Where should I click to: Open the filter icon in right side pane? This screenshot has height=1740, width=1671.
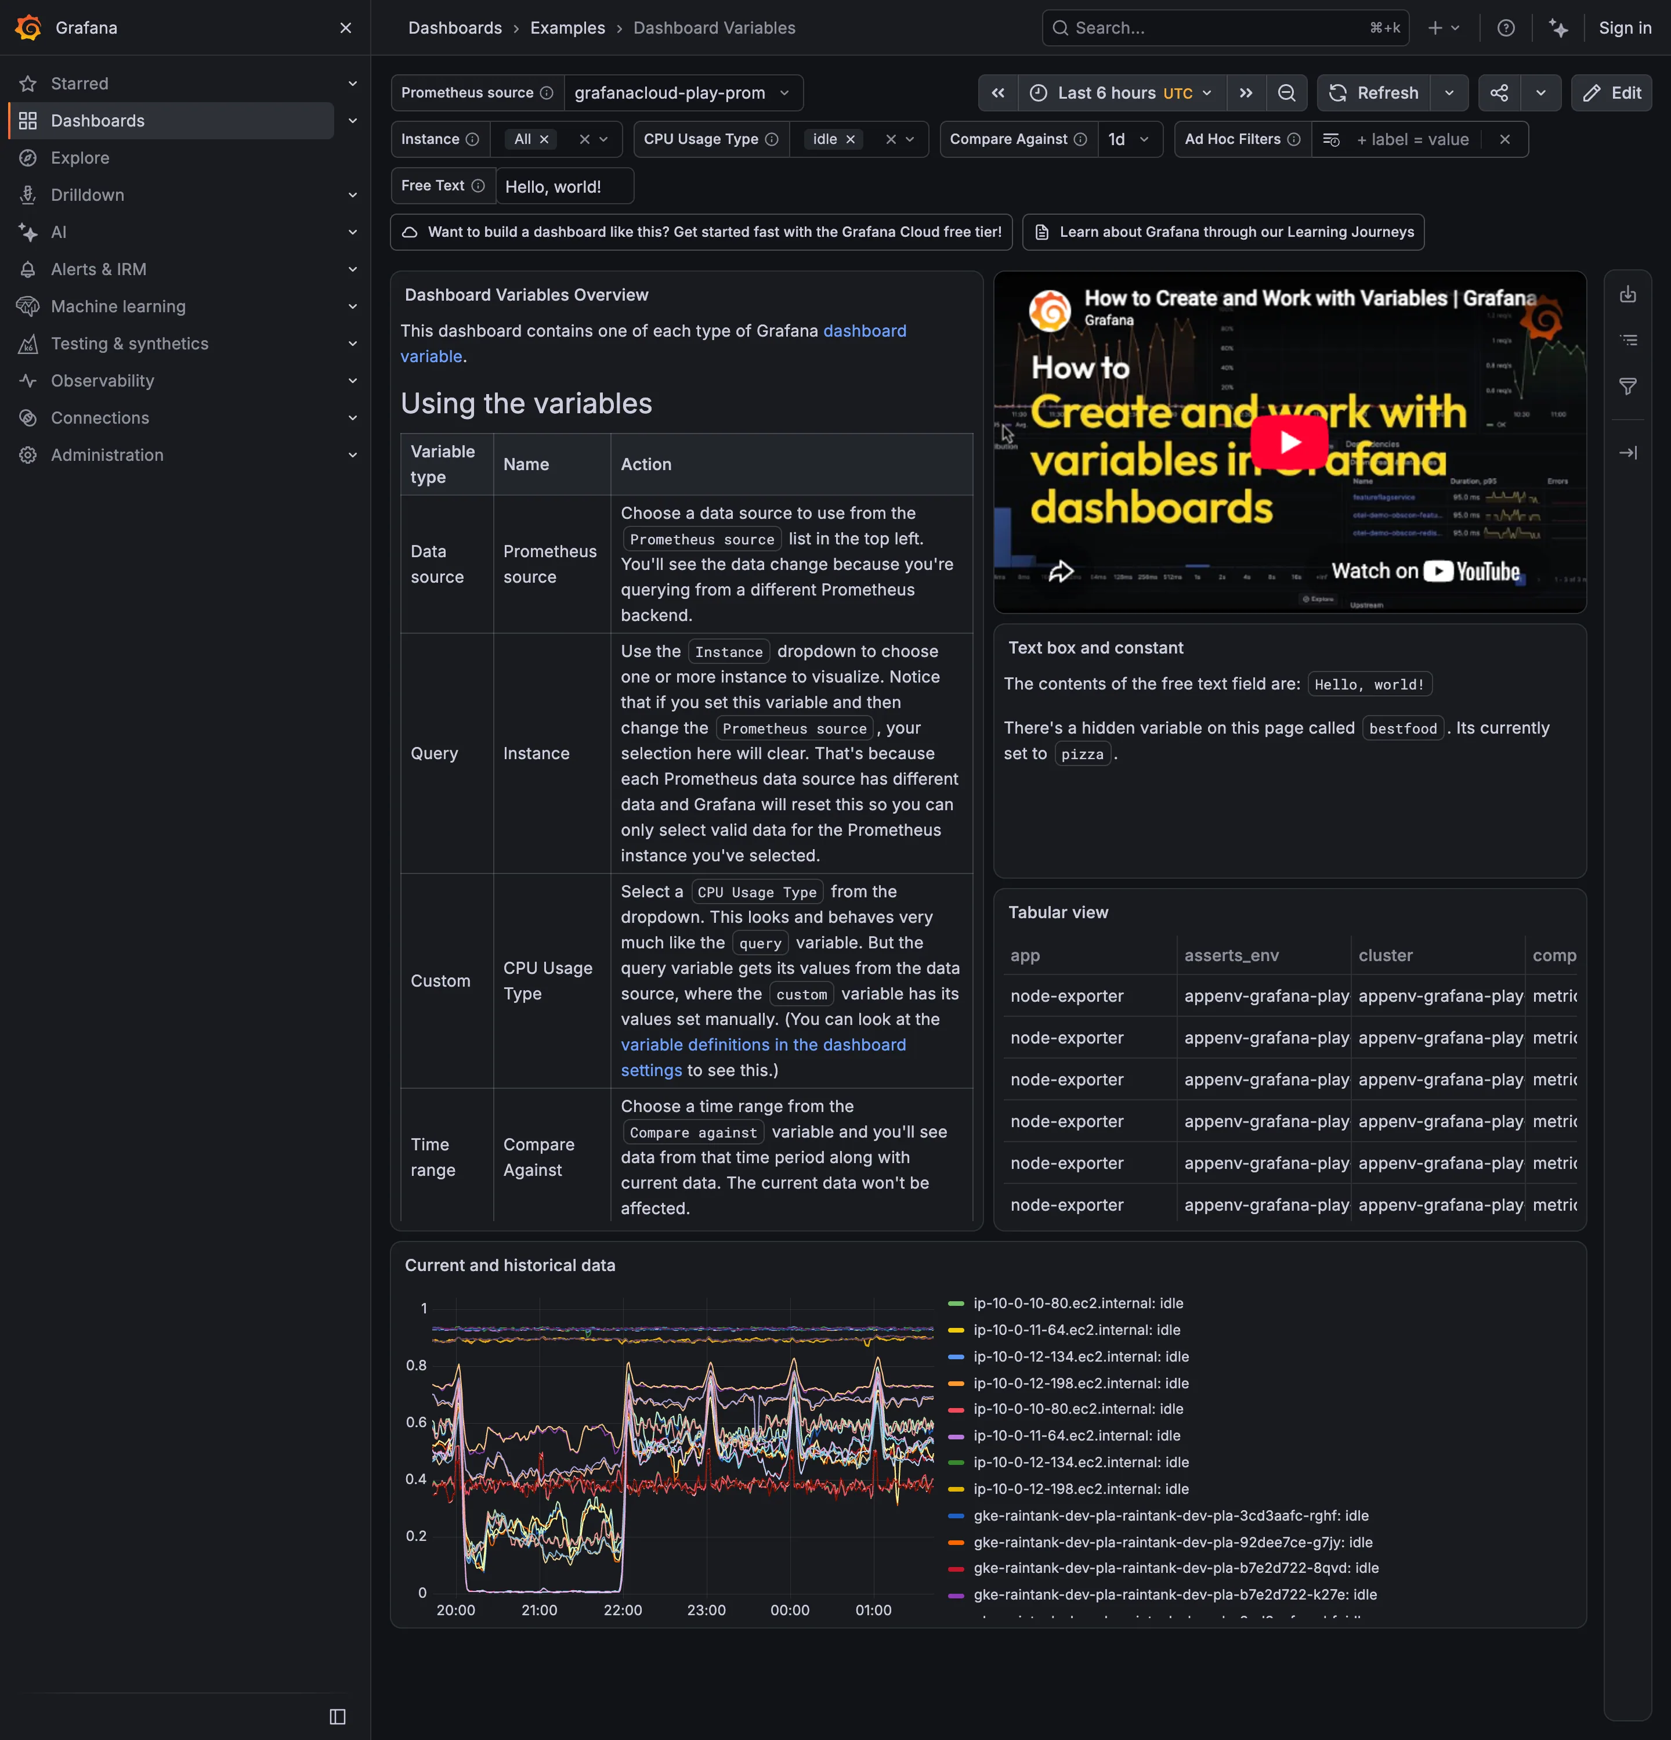(x=1627, y=387)
